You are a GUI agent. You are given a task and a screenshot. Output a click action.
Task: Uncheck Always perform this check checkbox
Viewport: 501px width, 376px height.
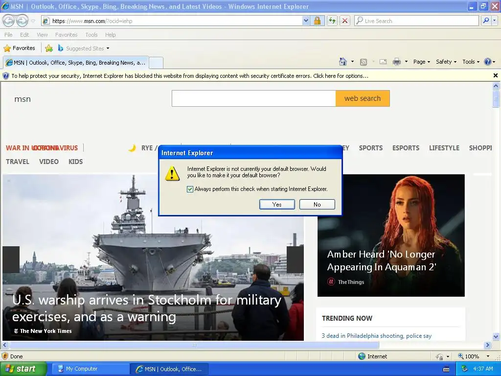(190, 189)
